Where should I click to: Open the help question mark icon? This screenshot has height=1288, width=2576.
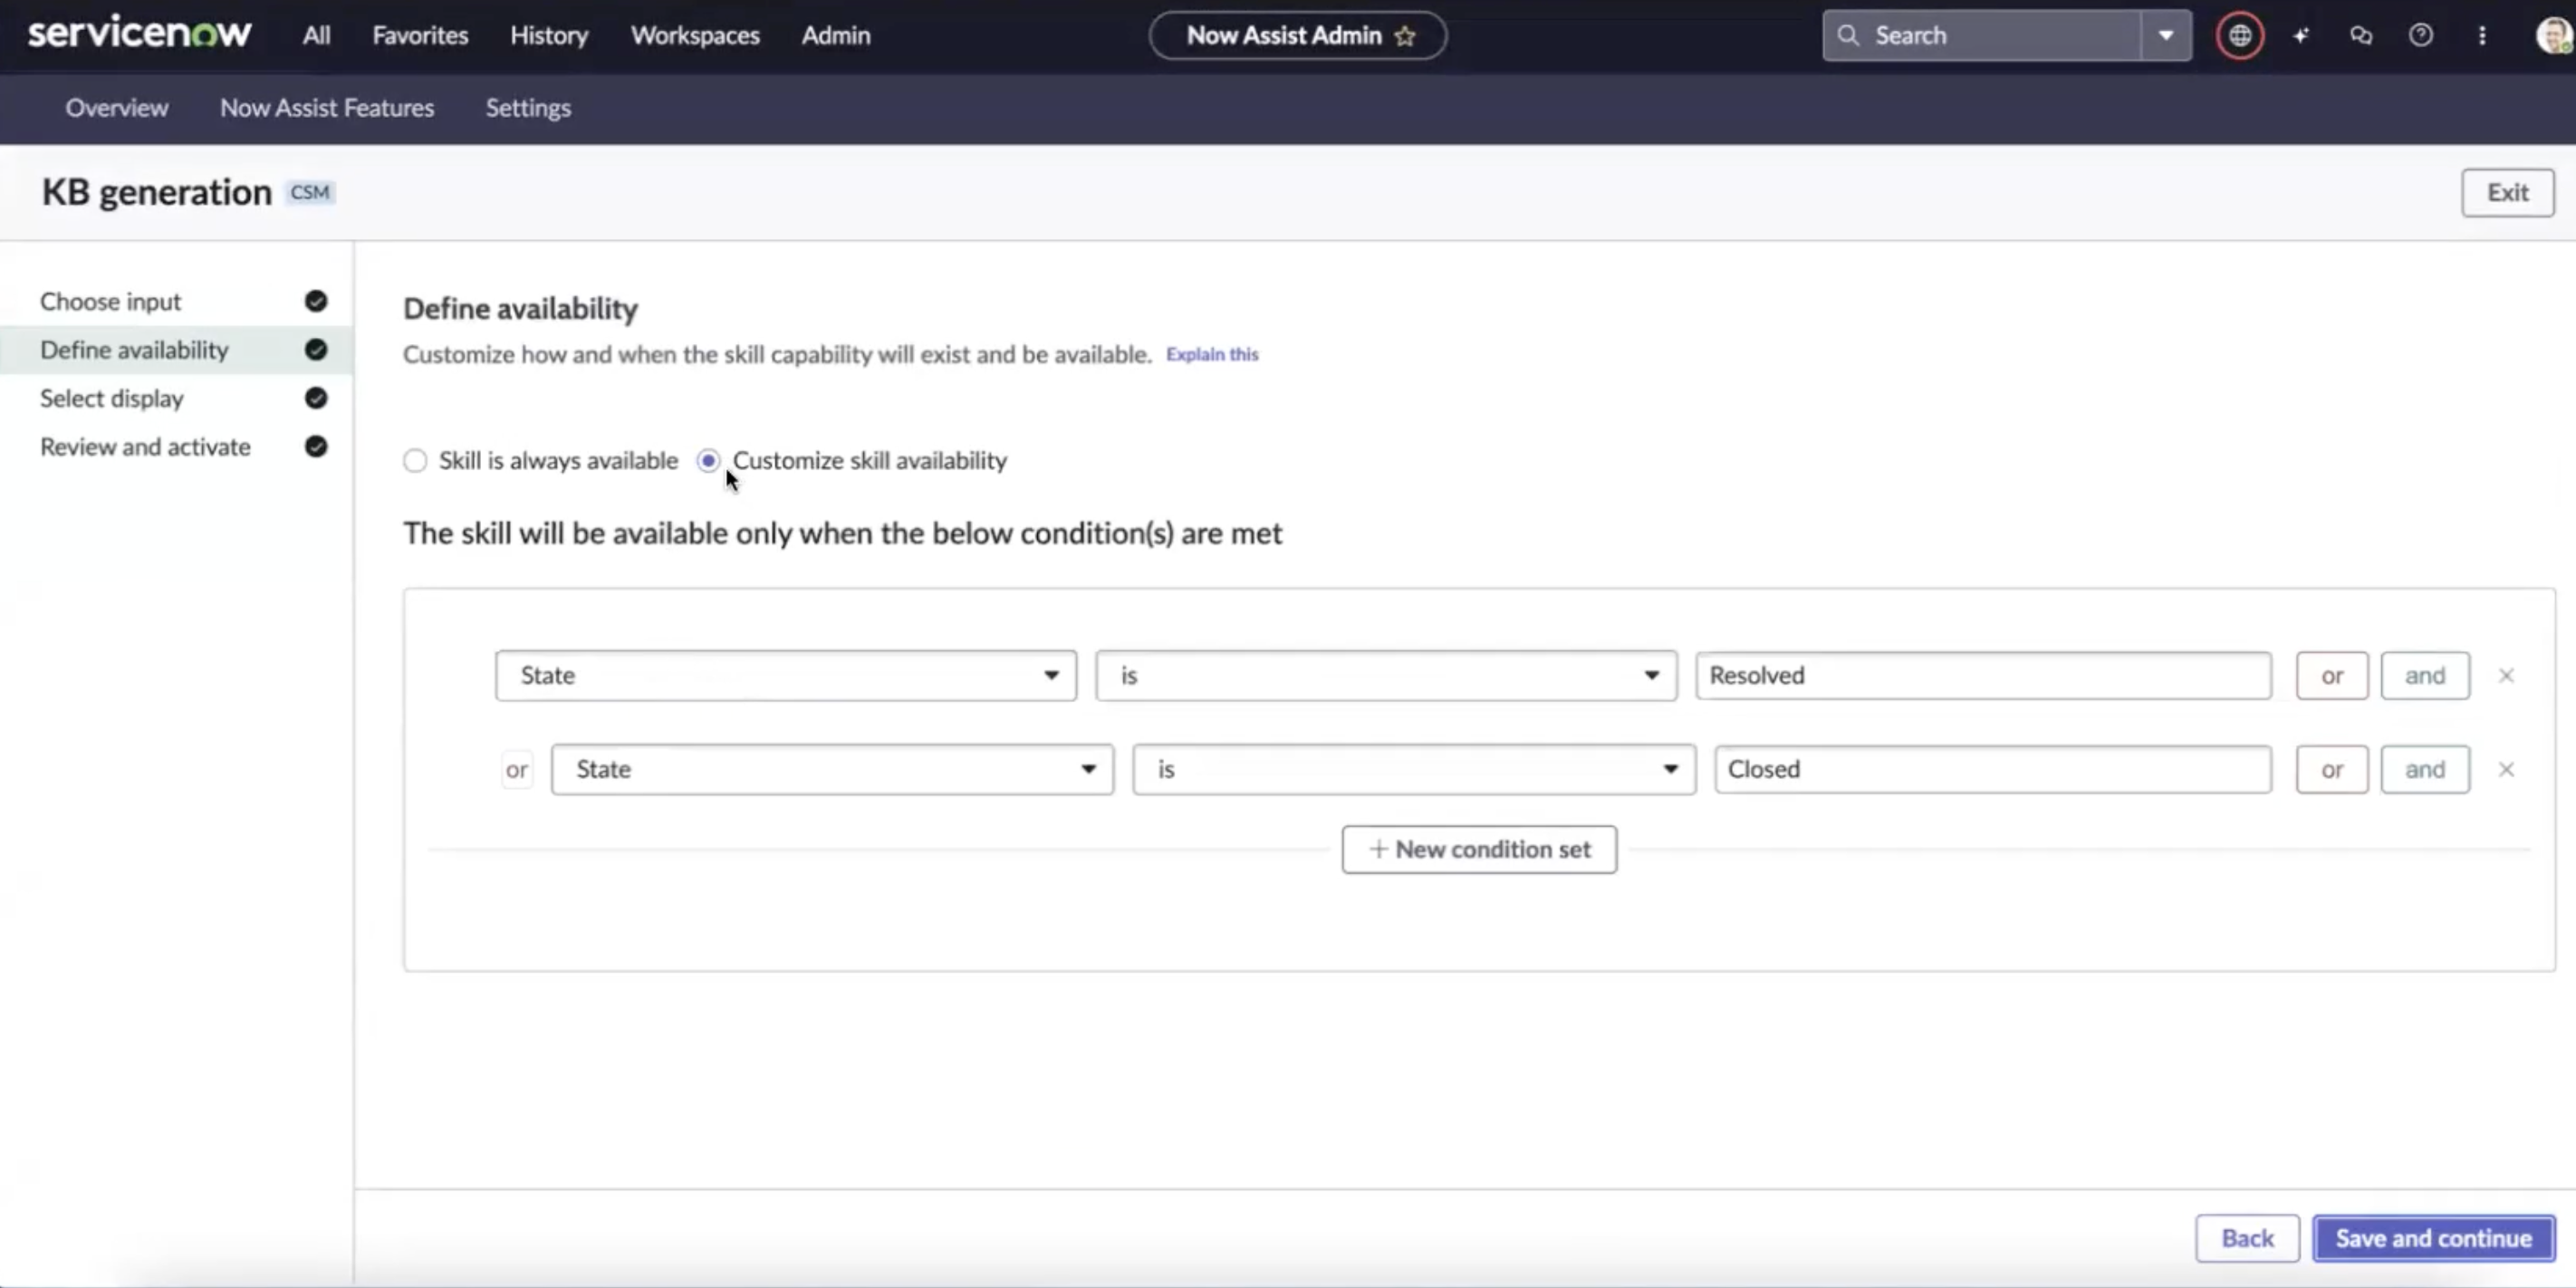click(2421, 36)
